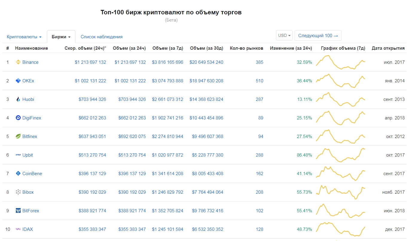Click the BitForex logo icon

18,211
